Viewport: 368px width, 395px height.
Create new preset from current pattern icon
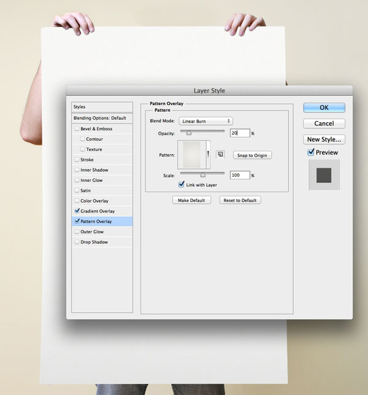pyautogui.click(x=220, y=154)
